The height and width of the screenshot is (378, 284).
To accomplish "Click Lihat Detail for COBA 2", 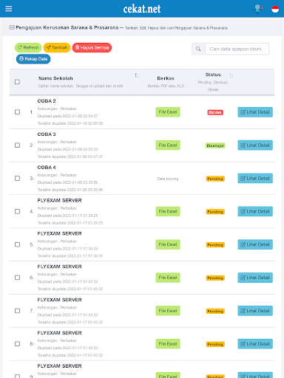I will tap(255, 112).
